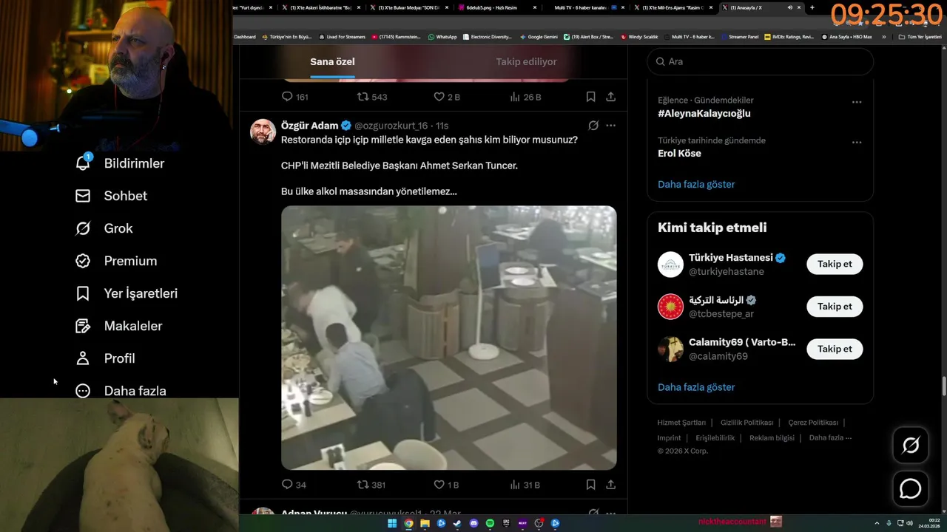Follow Türkiye Hastanesi with Takip et
The image size is (947, 532).
[x=835, y=264]
